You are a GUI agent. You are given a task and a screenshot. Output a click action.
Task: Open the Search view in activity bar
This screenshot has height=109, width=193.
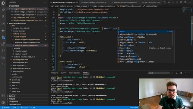(x=3, y=10)
